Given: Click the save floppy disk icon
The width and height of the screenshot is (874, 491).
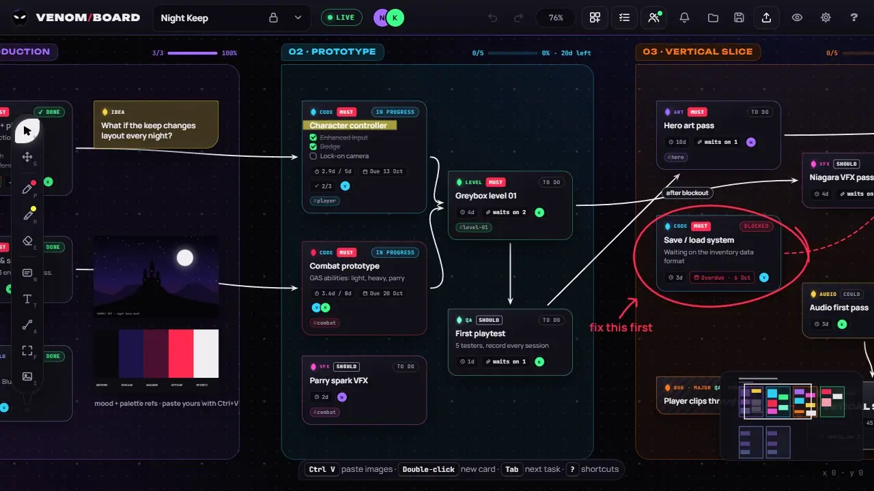Looking at the screenshot, I should (739, 18).
